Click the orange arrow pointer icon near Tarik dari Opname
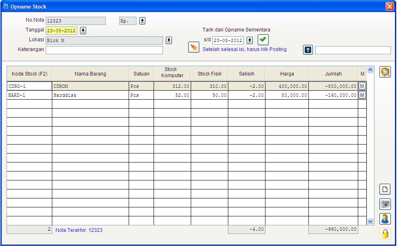The image size is (397, 247). click(x=193, y=47)
